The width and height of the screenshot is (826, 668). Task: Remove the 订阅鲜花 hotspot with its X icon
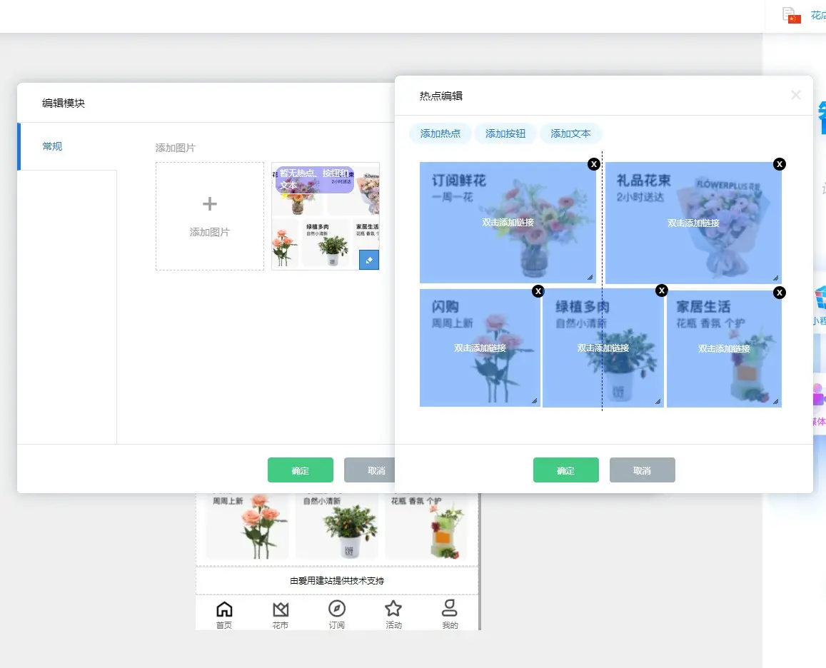pyautogui.click(x=593, y=165)
